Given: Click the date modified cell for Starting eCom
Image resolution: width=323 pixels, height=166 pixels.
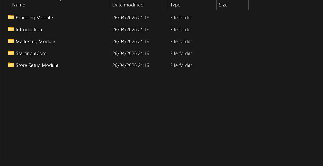Looking at the screenshot, I should pyautogui.click(x=131, y=54).
